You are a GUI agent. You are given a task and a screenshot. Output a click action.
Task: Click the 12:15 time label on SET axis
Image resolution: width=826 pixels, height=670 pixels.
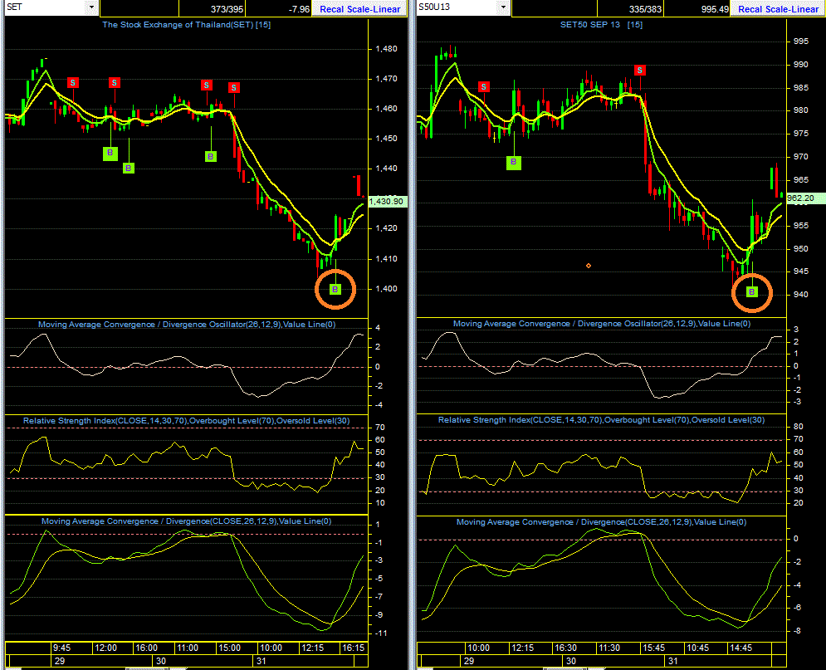click(x=312, y=648)
